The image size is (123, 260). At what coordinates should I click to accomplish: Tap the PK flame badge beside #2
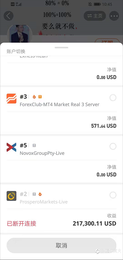(x=40, y=194)
